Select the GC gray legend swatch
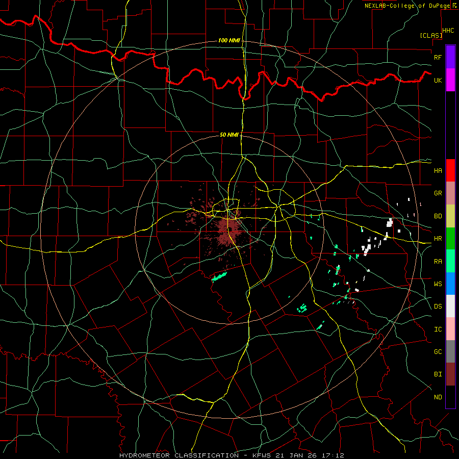This screenshot has width=459, height=459. pyautogui.click(x=450, y=351)
